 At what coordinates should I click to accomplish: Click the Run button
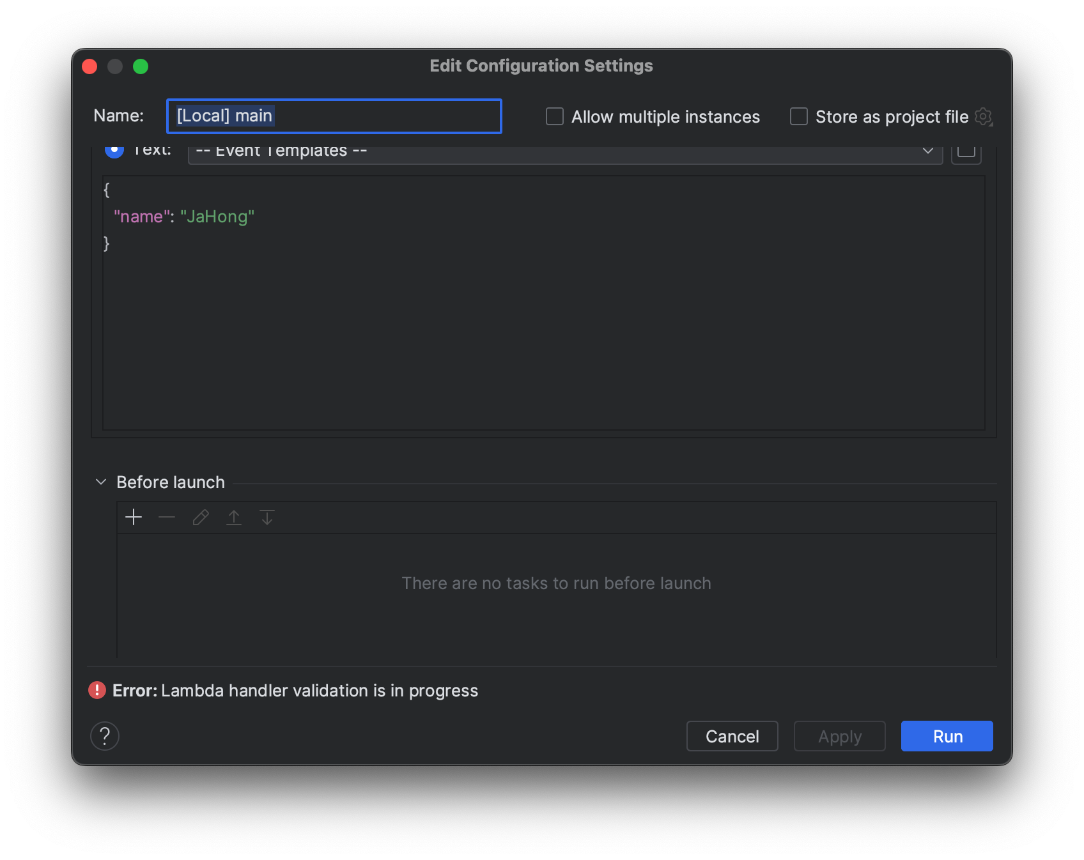point(947,736)
